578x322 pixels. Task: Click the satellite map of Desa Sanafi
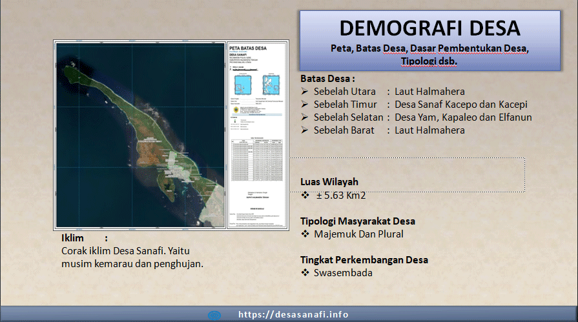click(139, 136)
